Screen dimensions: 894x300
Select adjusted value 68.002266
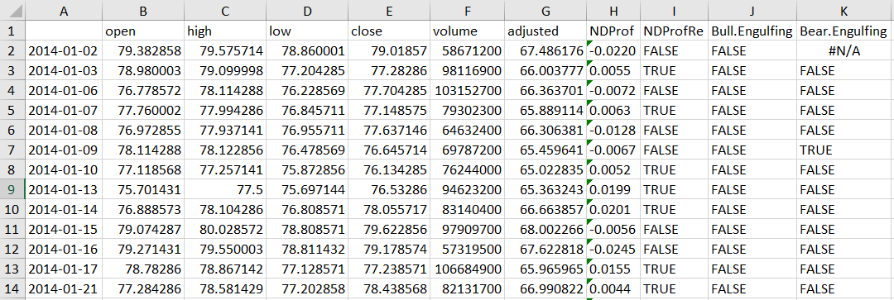point(546,230)
